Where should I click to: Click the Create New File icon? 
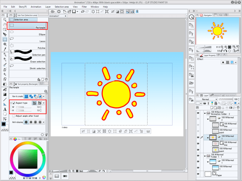pos(65,11)
